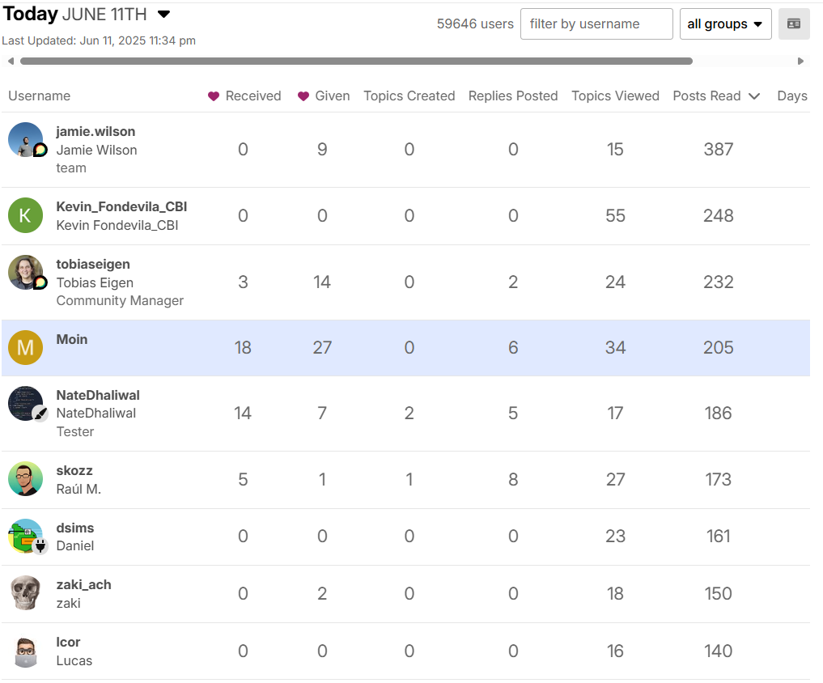Click lcor Posts Read value 140
This screenshot has width=823, height=683.
point(718,651)
